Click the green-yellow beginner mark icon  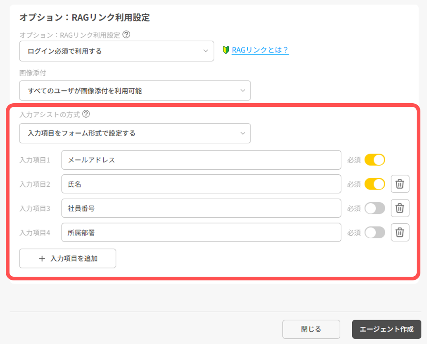pyautogui.click(x=226, y=50)
